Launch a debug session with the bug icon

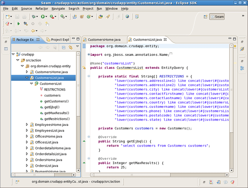click(x=34, y=16)
